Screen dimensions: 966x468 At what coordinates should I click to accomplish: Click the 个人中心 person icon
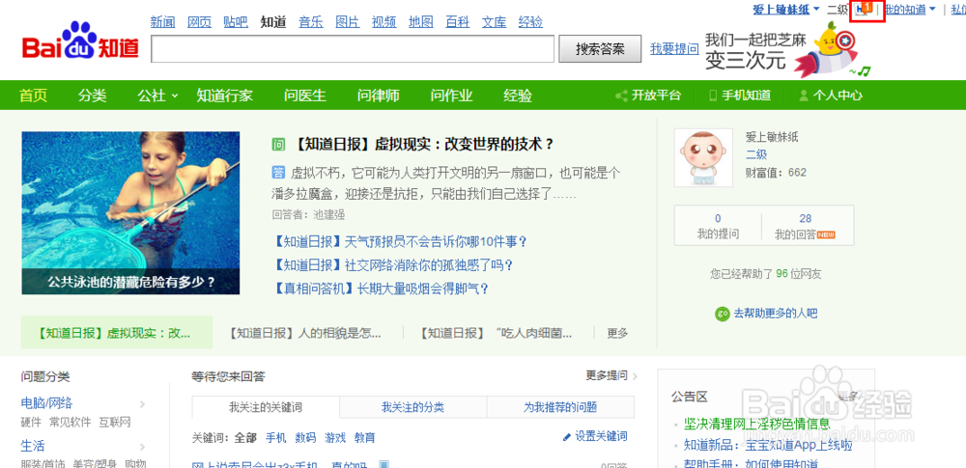[x=804, y=96]
